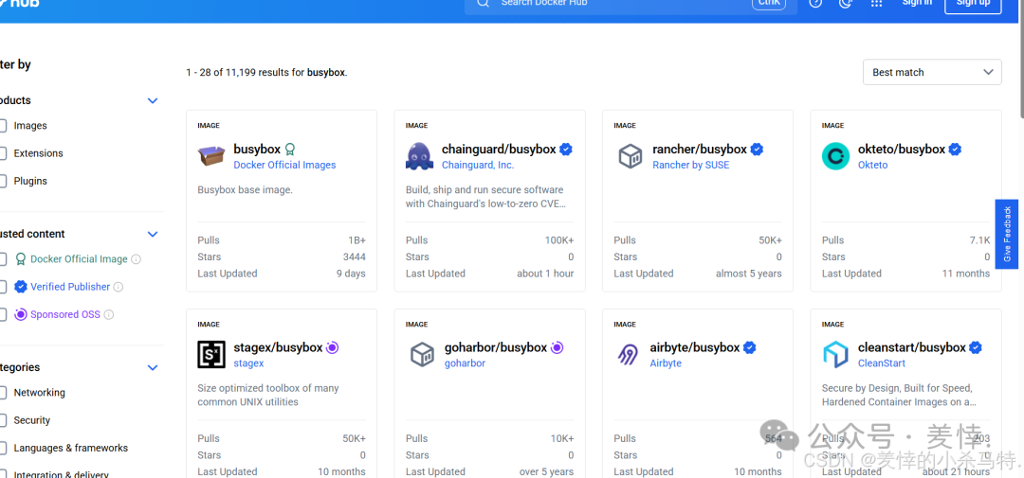Screen dimensions: 1024x478
Task: Click Docker Official Image badge beside busybox
Action: [x=291, y=150]
